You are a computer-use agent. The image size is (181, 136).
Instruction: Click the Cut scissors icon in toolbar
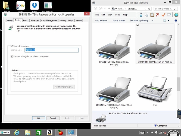pos(141,15)
